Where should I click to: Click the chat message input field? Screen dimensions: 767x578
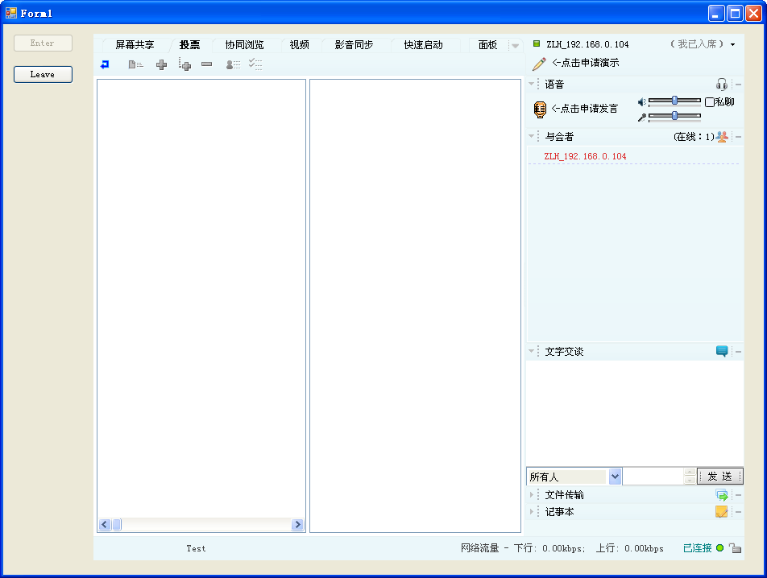[x=653, y=477]
